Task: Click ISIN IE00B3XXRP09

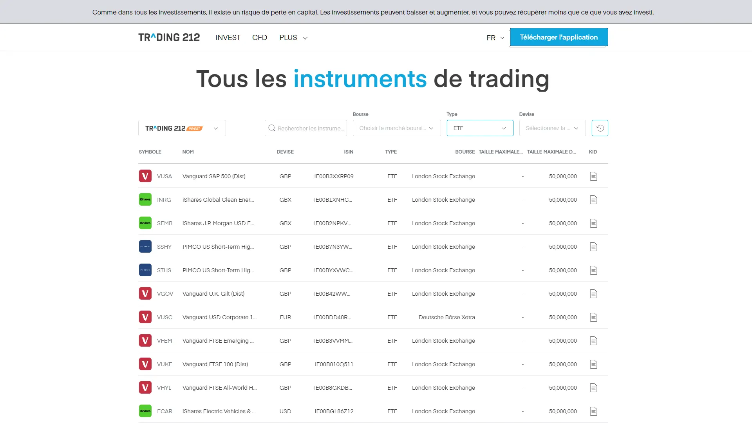Action: click(334, 176)
